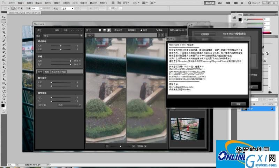
Task: Choose horizontal split preview layout icon
Action: 105,30
